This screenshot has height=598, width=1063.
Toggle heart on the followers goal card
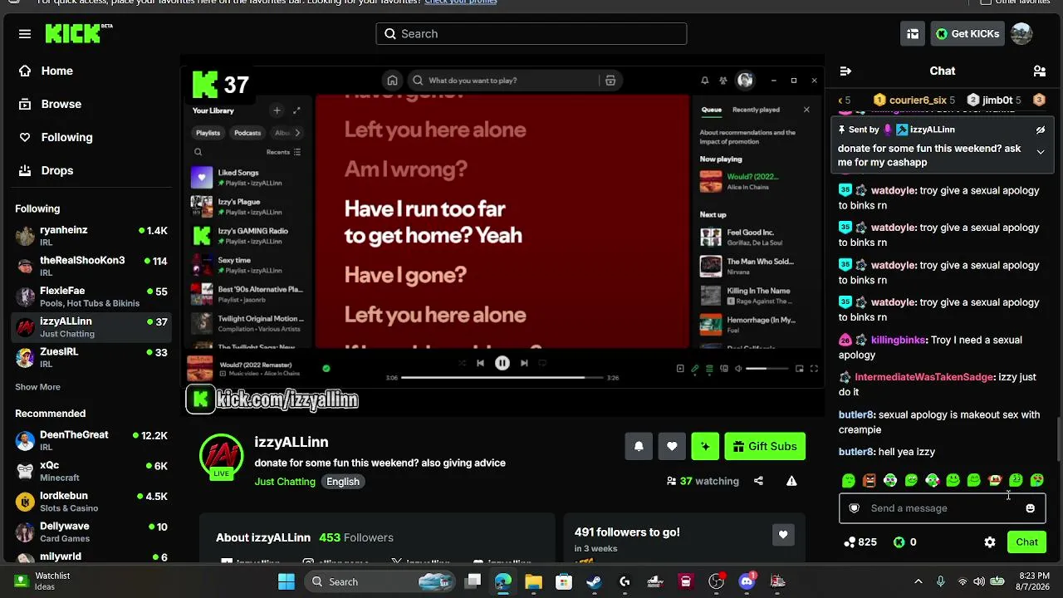[782, 535]
